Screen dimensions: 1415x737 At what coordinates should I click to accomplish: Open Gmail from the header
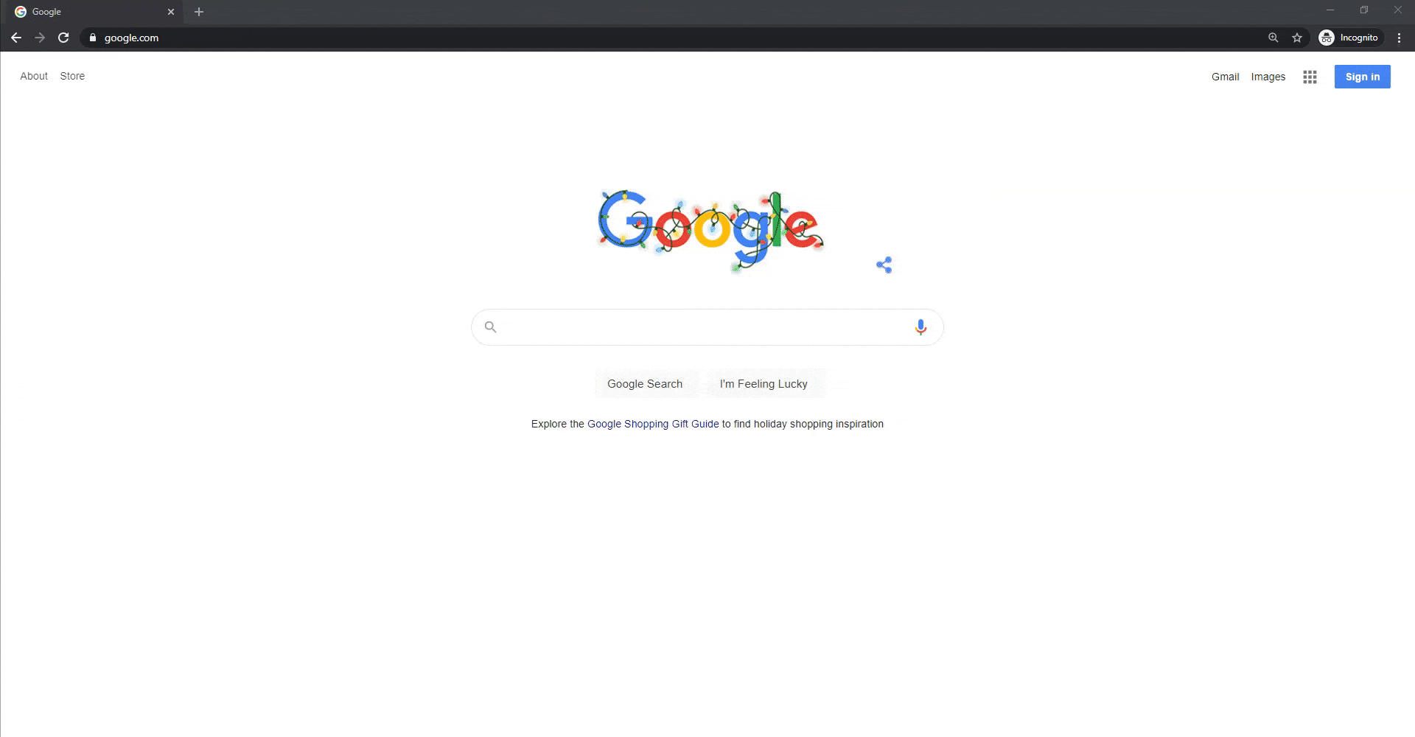coord(1225,77)
